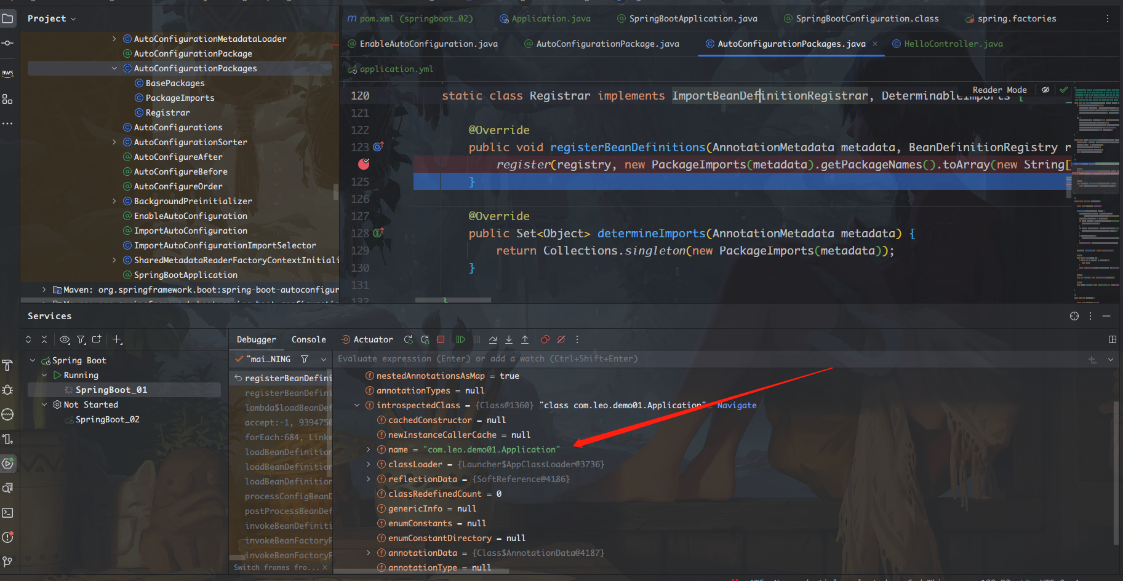Open the Services tool window icon
Image resolution: width=1123 pixels, height=581 pixels.
click(7, 464)
